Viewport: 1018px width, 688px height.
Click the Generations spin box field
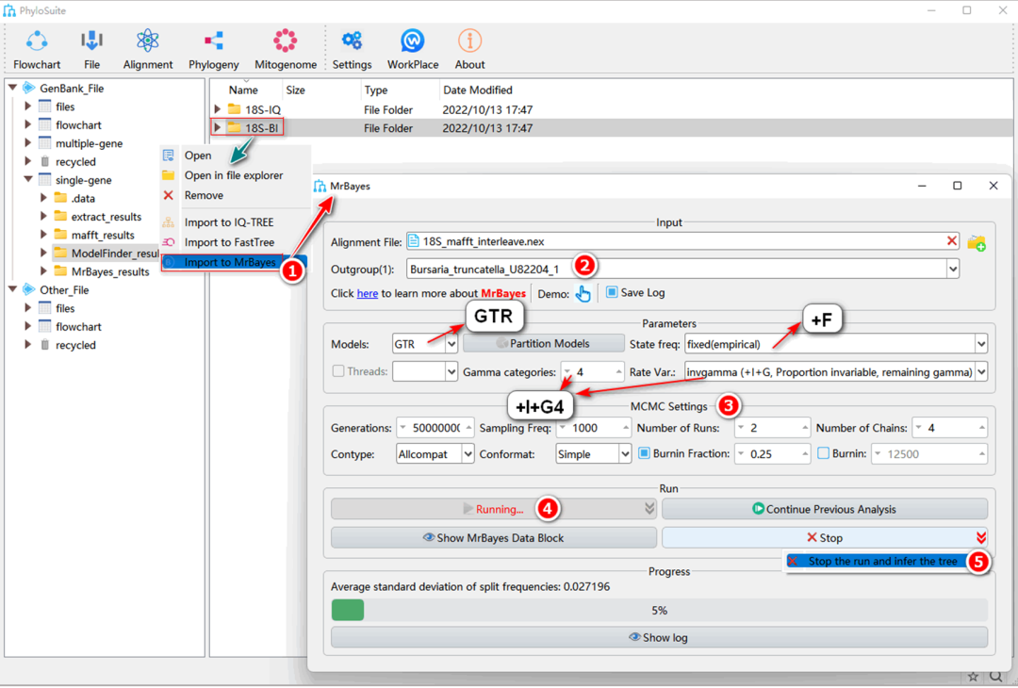(x=435, y=428)
